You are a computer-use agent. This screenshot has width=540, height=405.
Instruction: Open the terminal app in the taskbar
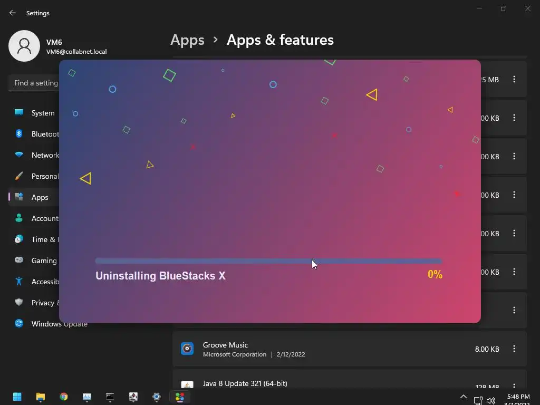point(110,397)
